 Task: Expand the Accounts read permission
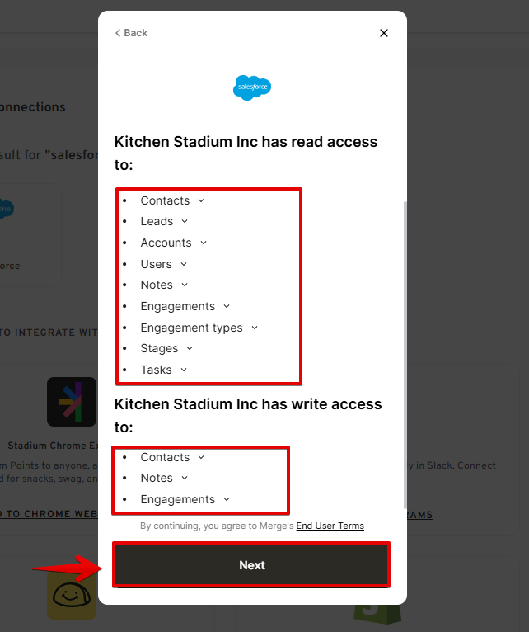click(x=204, y=243)
